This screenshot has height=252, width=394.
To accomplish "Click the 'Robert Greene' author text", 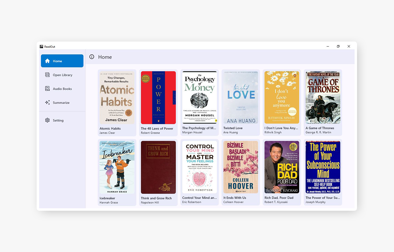I will pos(150,133).
